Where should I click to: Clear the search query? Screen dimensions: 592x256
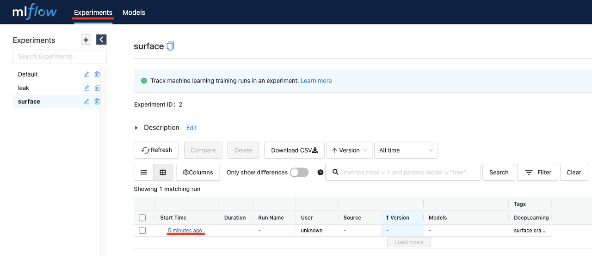click(573, 173)
